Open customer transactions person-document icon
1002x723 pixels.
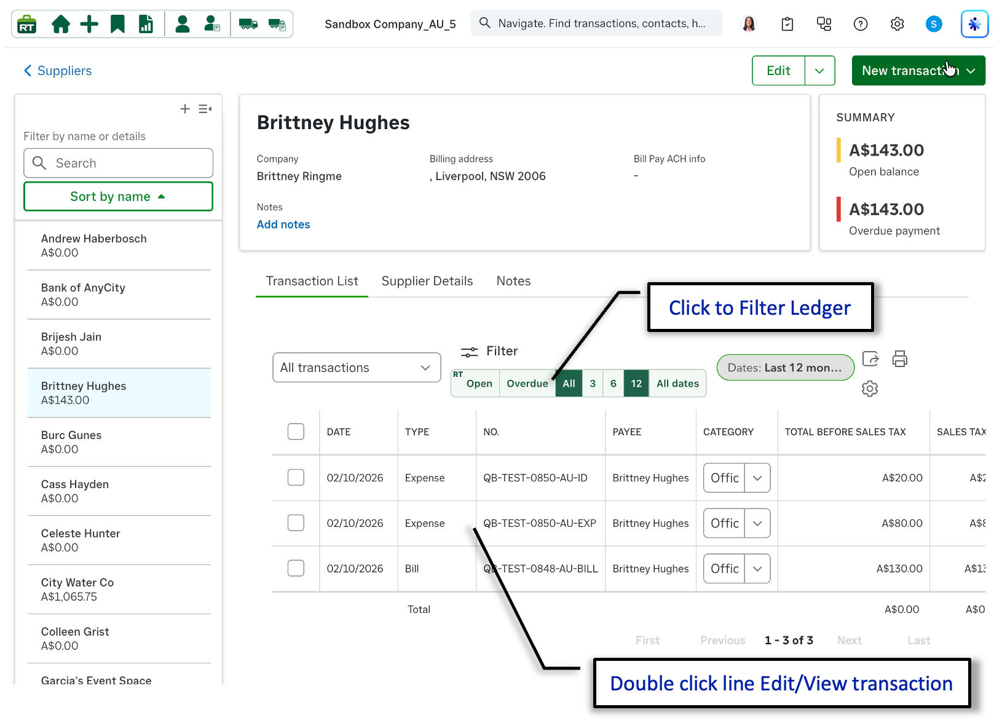click(212, 24)
